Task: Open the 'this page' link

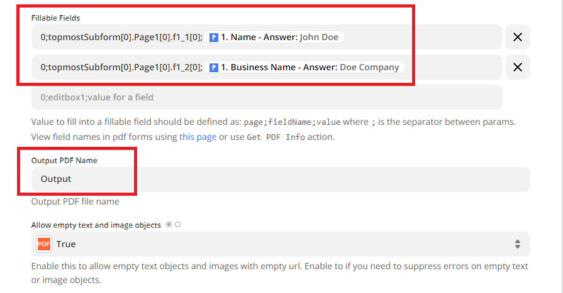Action: coord(198,137)
